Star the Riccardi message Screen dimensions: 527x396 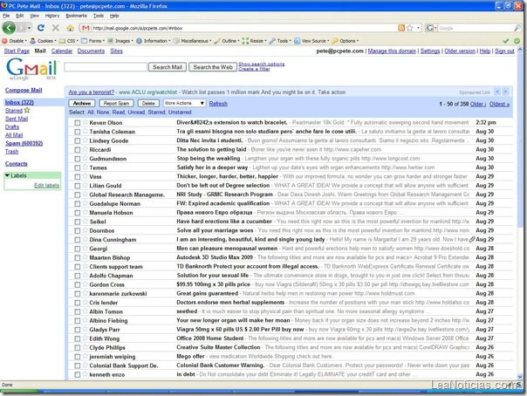tap(86, 149)
